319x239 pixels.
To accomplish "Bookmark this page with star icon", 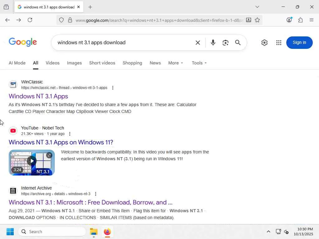I will [257, 20].
